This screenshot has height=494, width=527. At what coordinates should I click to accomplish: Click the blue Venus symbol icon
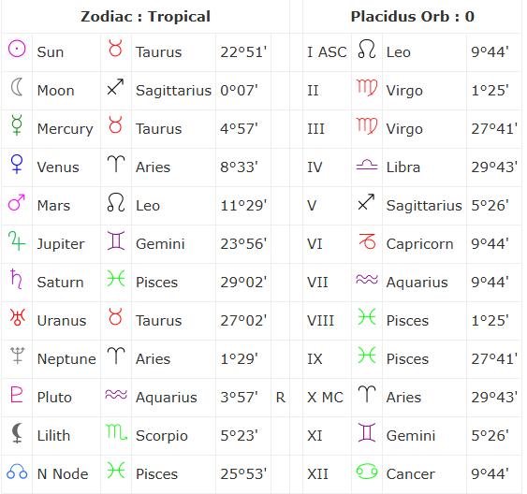pos(17,164)
